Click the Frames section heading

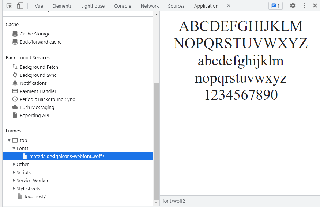click(13, 131)
